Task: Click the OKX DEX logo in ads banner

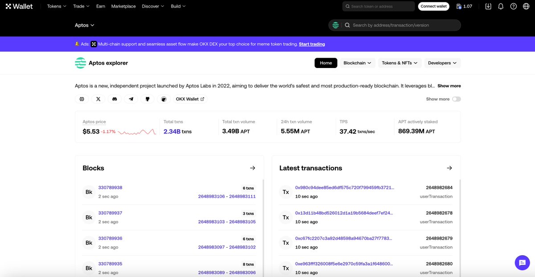Action: [x=94, y=44]
